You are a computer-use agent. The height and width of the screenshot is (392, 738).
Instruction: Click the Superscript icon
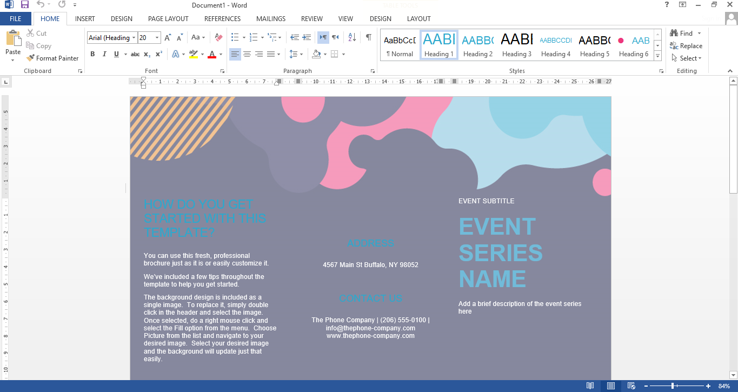[158, 54]
